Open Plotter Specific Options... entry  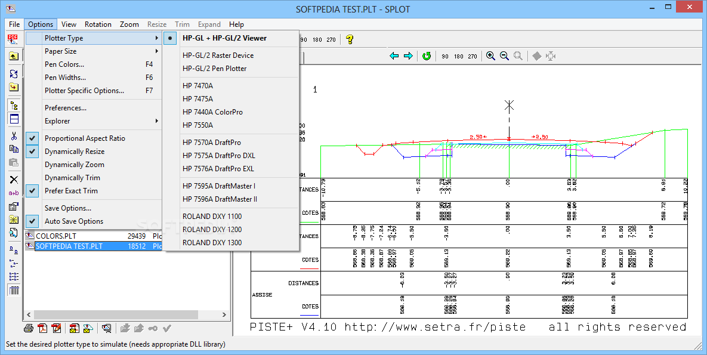click(94, 91)
